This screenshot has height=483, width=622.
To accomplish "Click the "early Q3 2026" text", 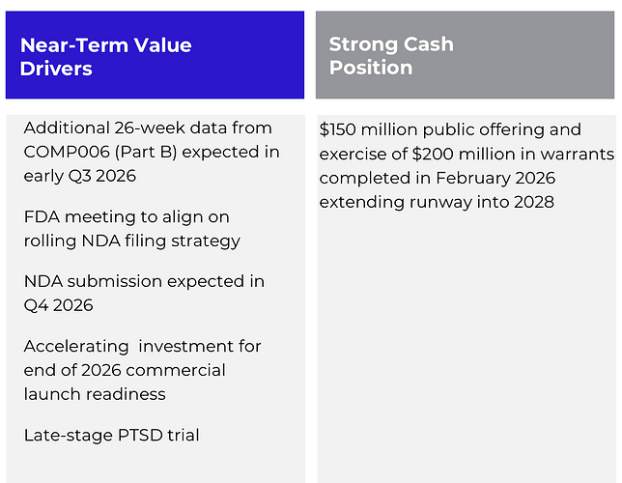I will 79,177.
